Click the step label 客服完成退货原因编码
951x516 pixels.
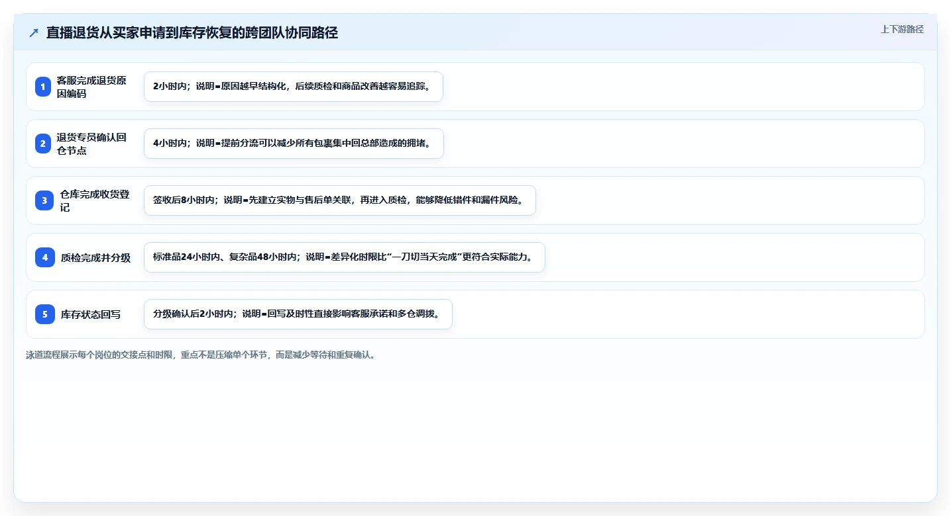pyautogui.click(x=91, y=87)
